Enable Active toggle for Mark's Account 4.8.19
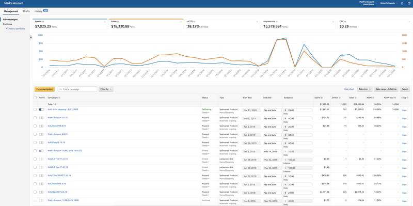413x206 pixels. [41, 134]
